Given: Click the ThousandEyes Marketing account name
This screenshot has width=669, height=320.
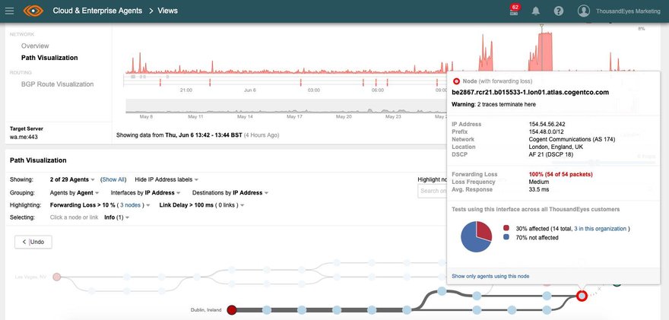Looking at the screenshot, I should [628, 11].
